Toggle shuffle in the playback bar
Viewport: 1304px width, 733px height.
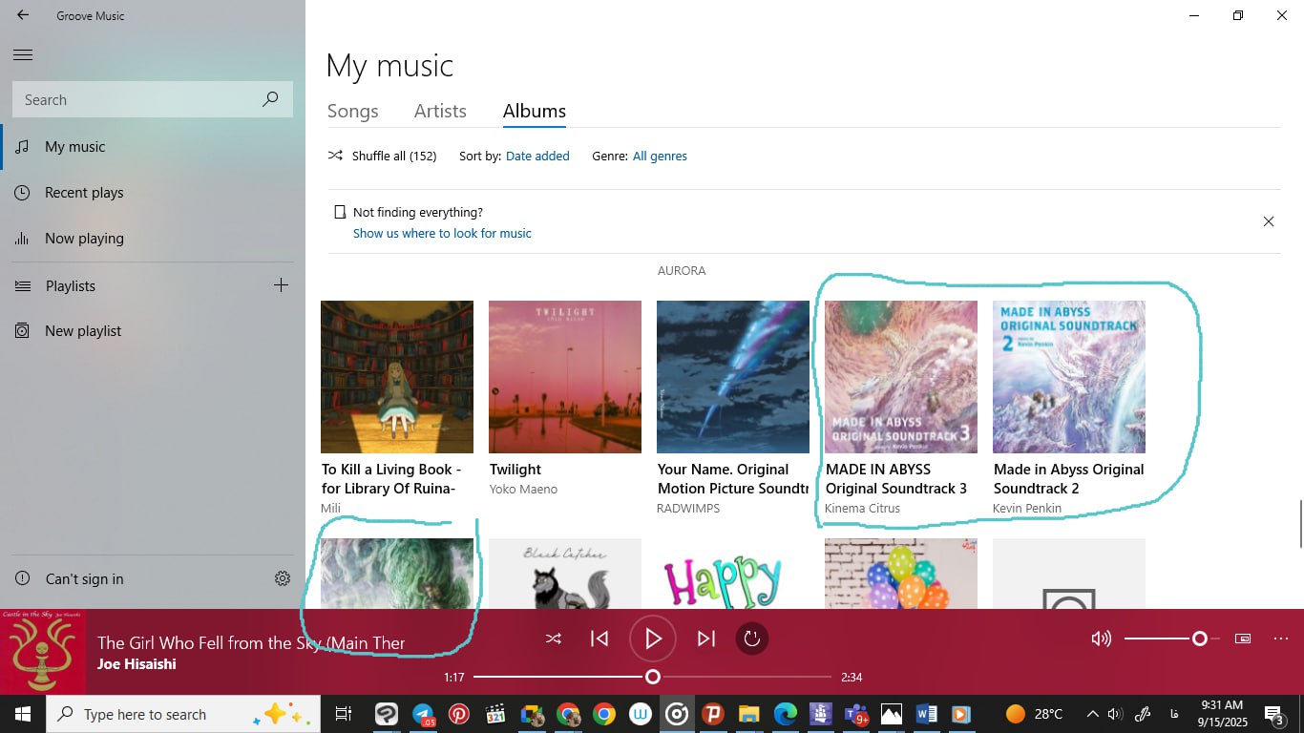pyautogui.click(x=553, y=639)
